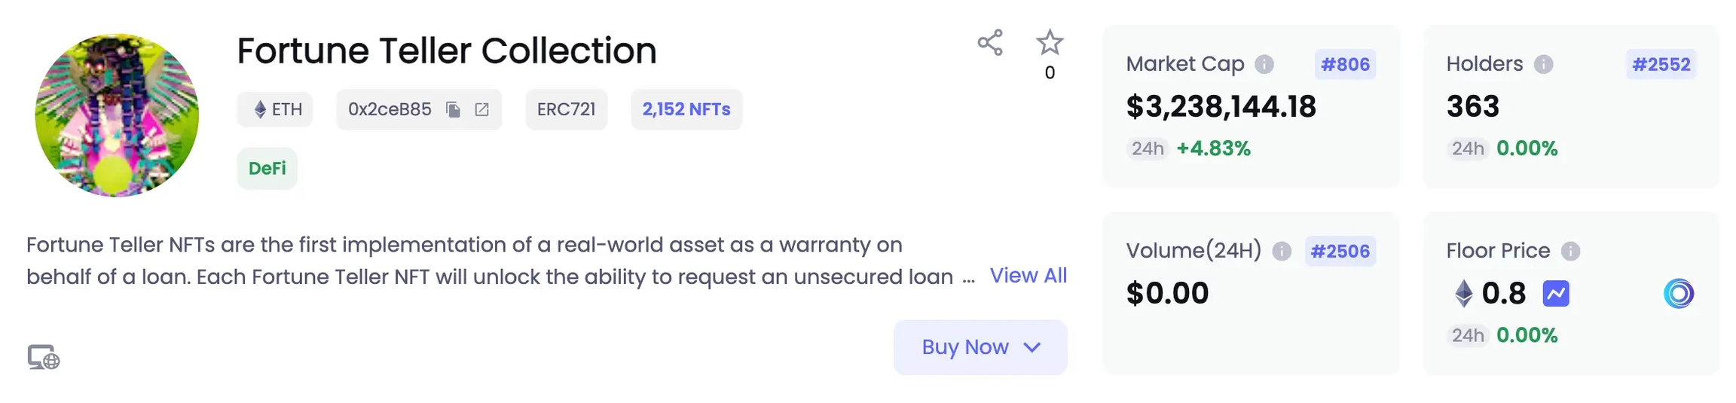Copy the 0x2ceB85 contract address

(453, 110)
